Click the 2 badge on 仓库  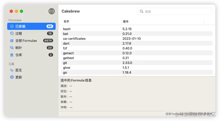pos(51,55)
